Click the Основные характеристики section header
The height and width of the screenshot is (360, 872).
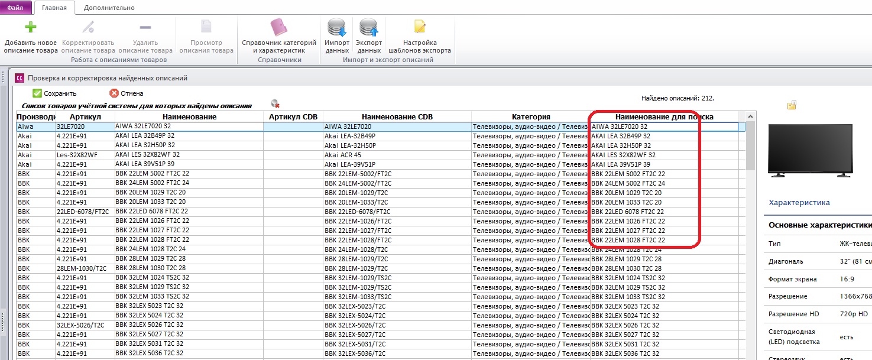point(820,225)
